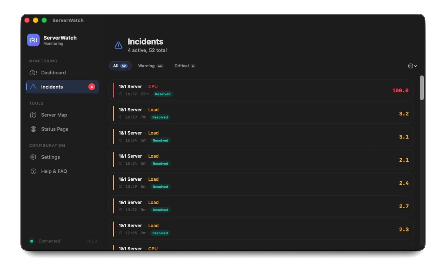Open Dashboard via its gauge icon
This screenshot has width=446, height=278.
(x=33, y=73)
